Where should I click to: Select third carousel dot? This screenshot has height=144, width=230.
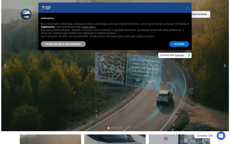[115, 128]
